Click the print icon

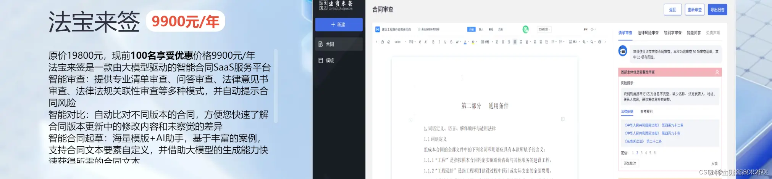pos(600,42)
